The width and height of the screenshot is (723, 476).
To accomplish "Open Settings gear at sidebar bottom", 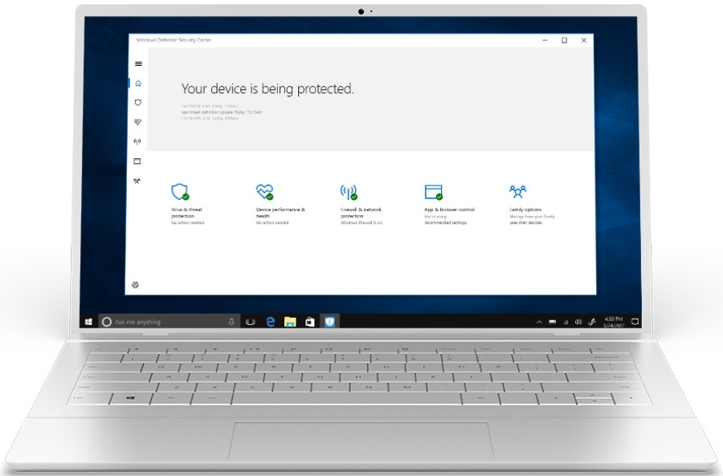I will click(135, 285).
